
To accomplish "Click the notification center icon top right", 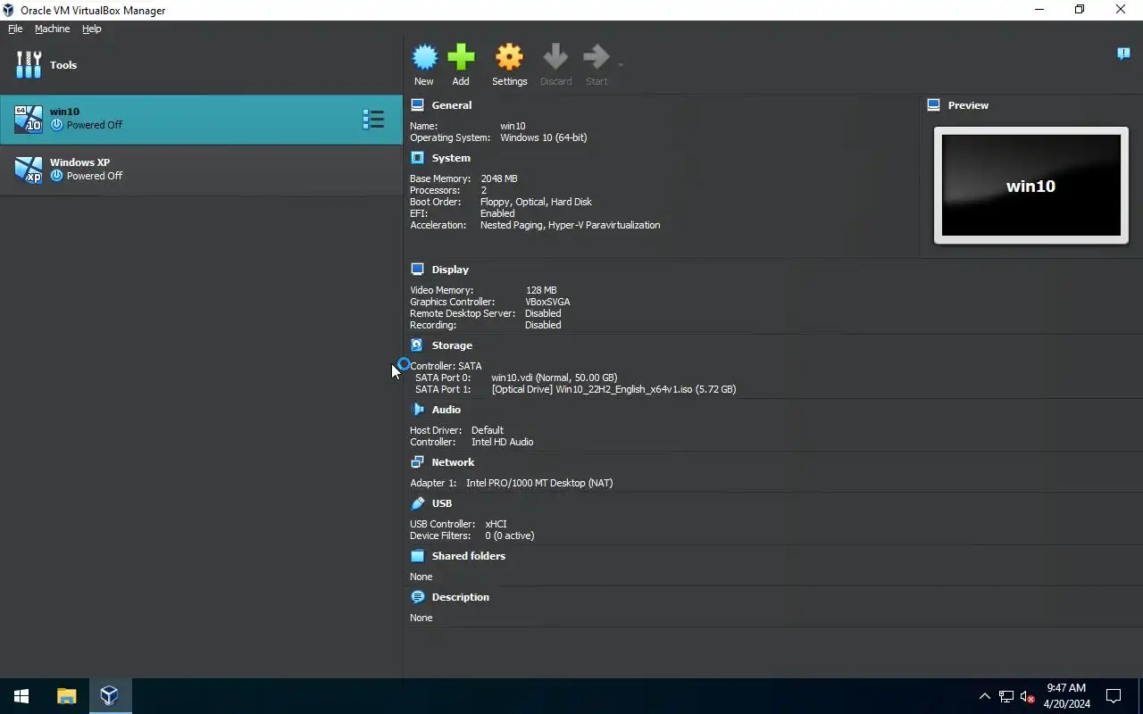I will click(x=1123, y=54).
